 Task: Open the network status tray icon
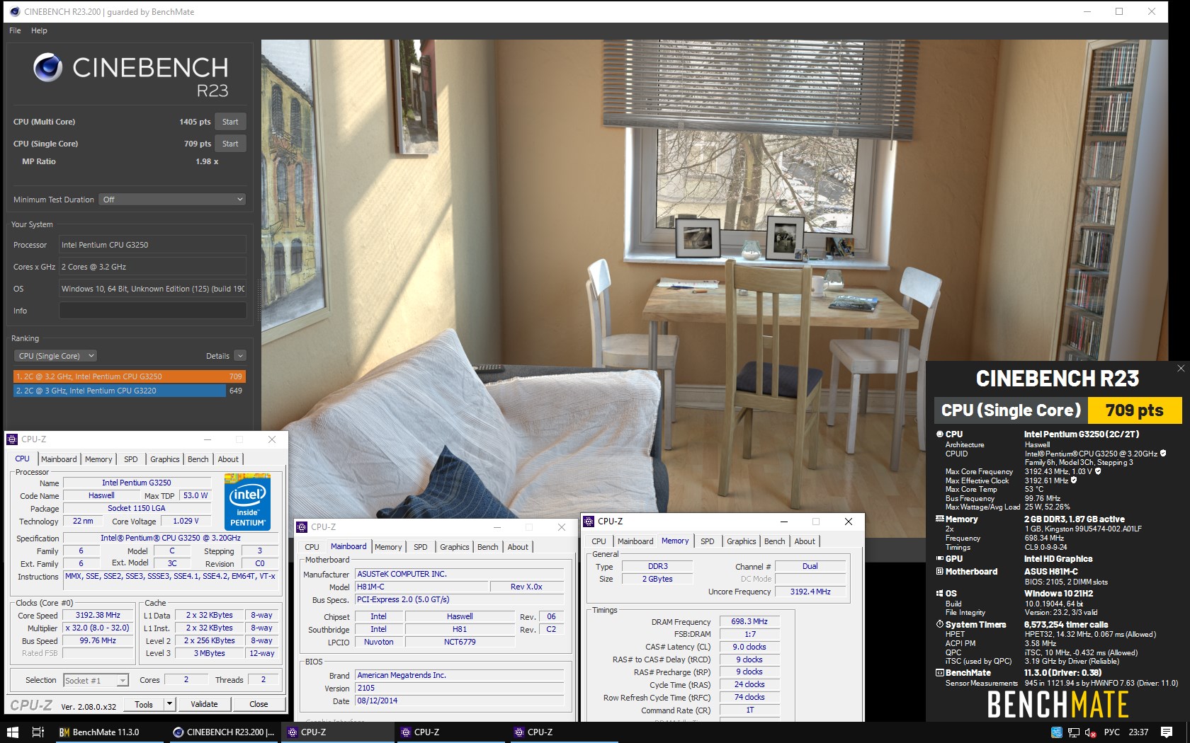pyautogui.click(x=1074, y=732)
